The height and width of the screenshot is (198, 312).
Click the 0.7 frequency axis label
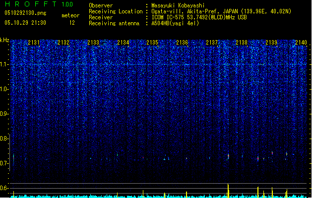coord(4,163)
